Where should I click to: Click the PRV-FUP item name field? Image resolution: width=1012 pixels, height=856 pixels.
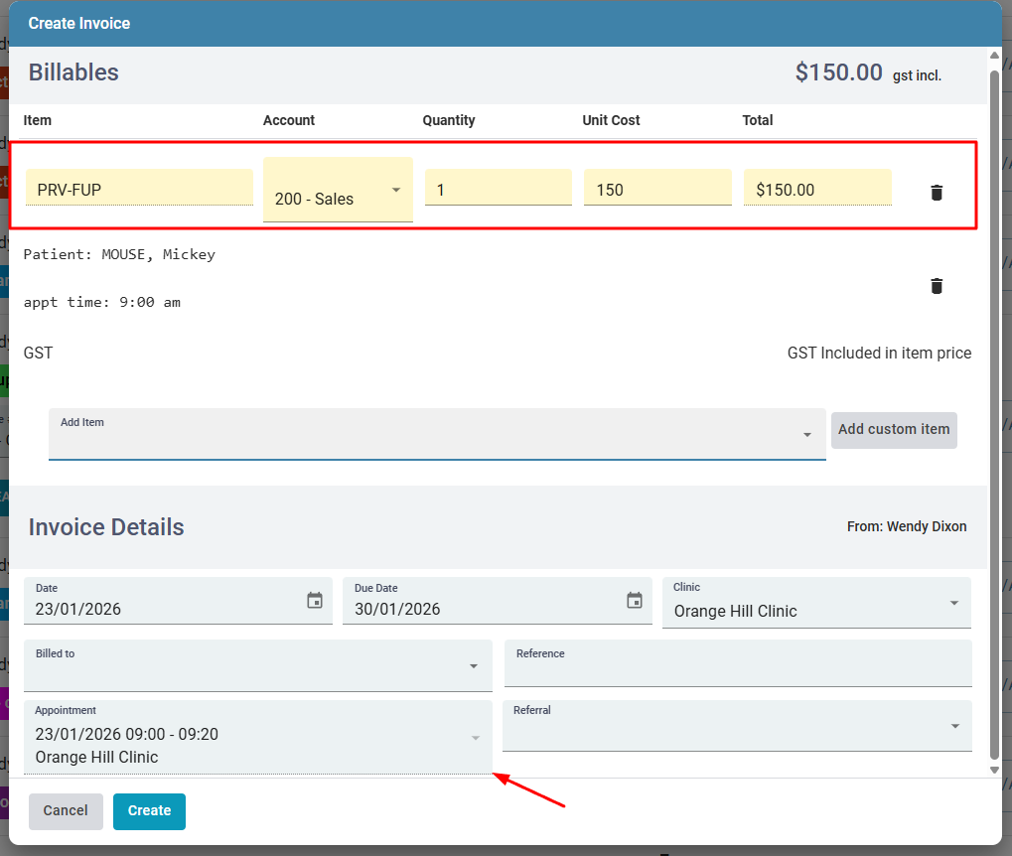(x=139, y=189)
